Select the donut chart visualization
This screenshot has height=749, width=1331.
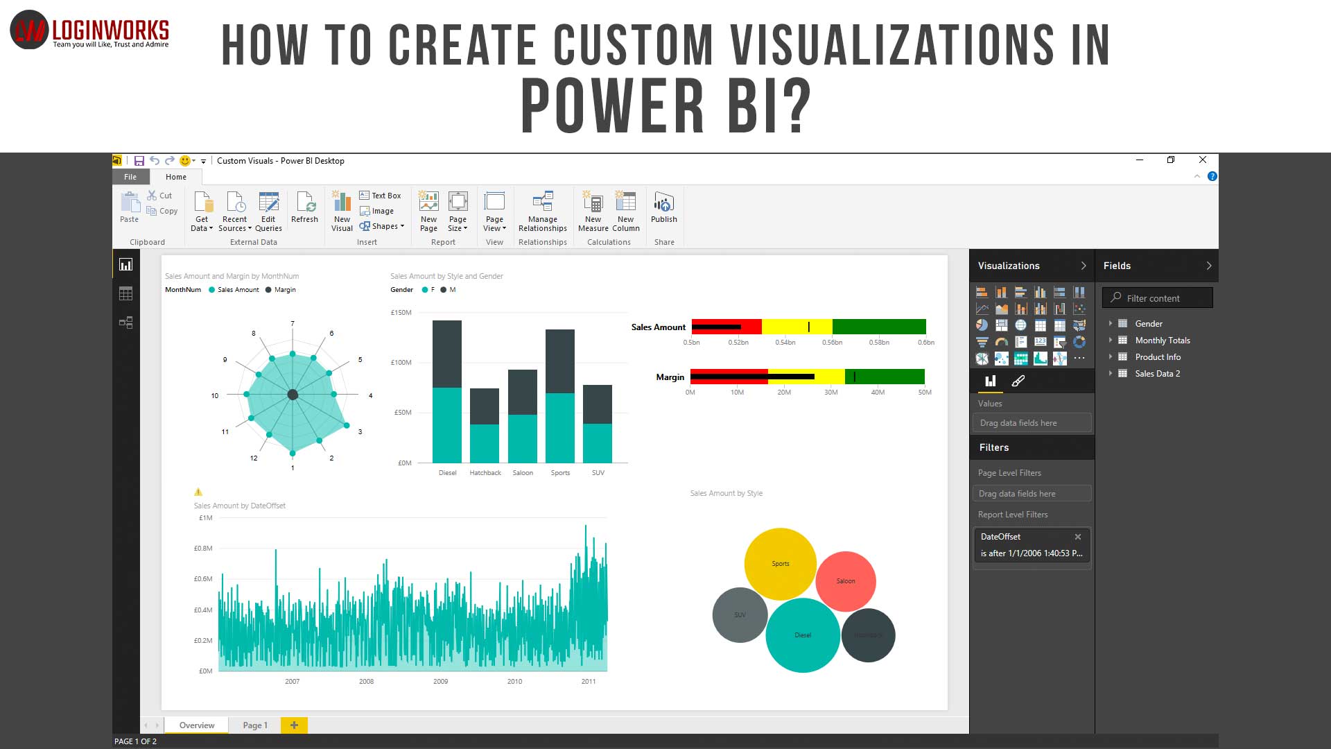(x=1079, y=341)
